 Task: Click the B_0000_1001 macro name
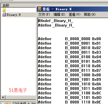(x=78, y=80)
